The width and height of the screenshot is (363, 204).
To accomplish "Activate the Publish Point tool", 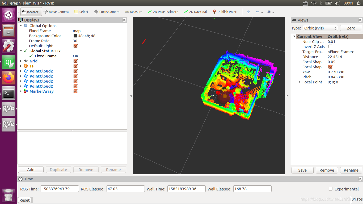I will 225,12.
